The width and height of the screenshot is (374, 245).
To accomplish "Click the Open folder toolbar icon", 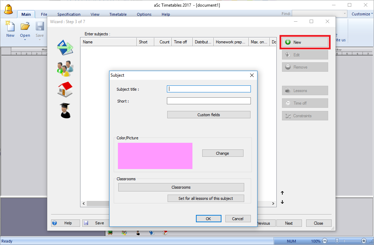I will 25,27.
